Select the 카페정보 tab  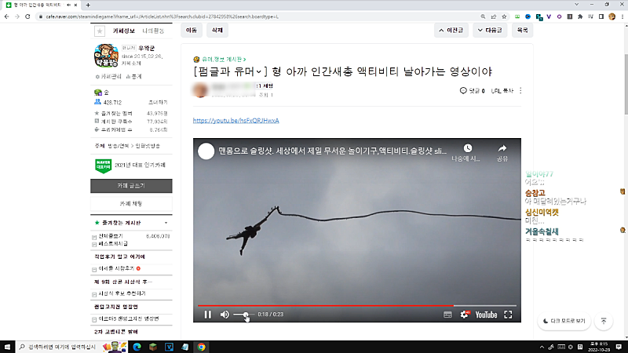(x=123, y=31)
